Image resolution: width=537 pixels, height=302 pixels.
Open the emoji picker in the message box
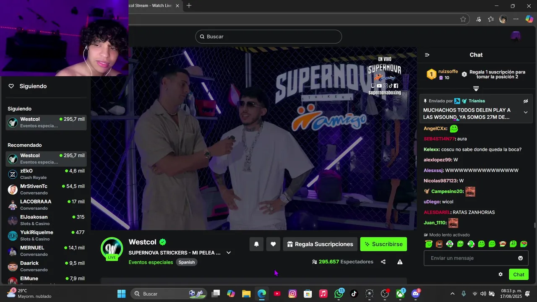(521, 258)
